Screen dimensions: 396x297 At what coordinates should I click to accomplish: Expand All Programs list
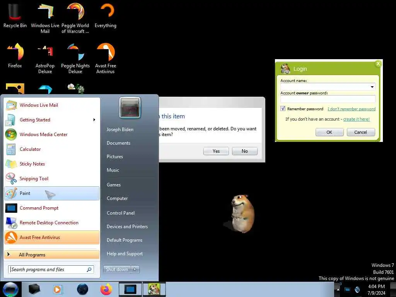point(52,254)
